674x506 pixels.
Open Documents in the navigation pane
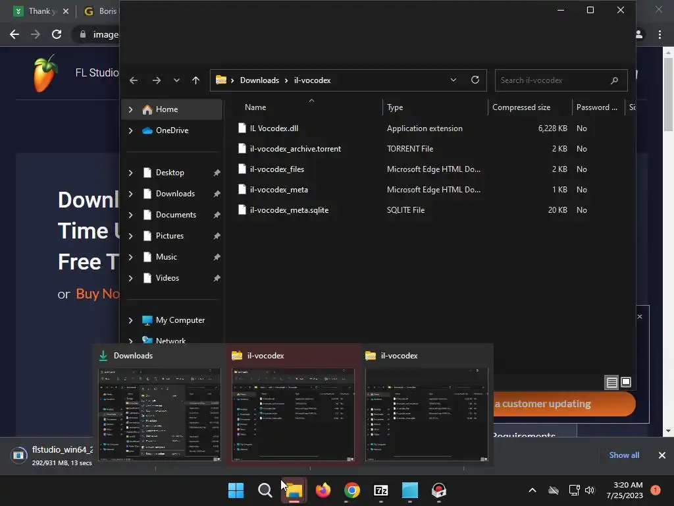[x=176, y=215]
